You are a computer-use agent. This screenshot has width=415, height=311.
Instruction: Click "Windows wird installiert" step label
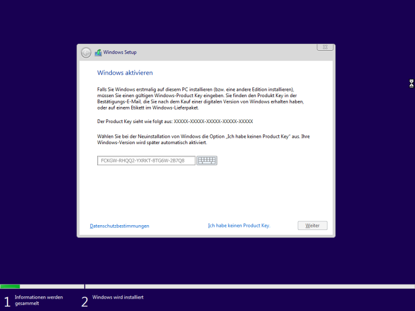pyautogui.click(x=118, y=298)
